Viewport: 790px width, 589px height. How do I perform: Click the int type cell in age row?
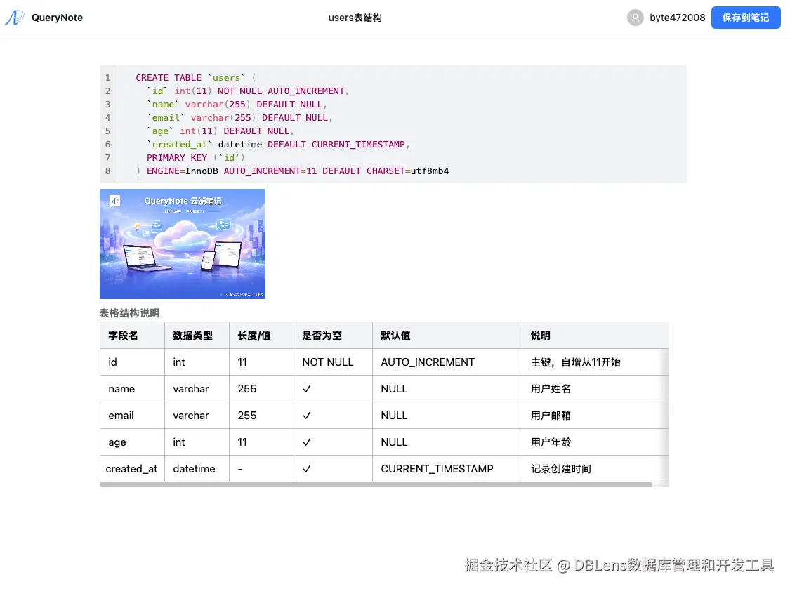pyautogui.click(x=197, y=442)
